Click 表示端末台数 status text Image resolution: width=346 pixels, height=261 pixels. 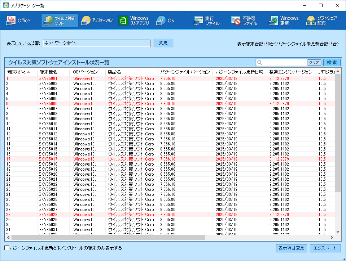288,44
